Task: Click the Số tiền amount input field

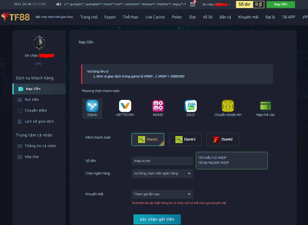Action: point(162,161)
